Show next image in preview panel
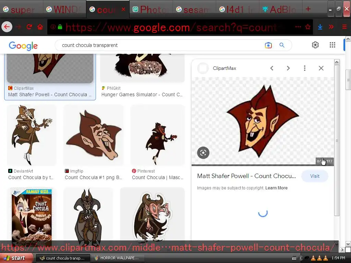This screenshot has height=263, width=351. tap(288, 68)
